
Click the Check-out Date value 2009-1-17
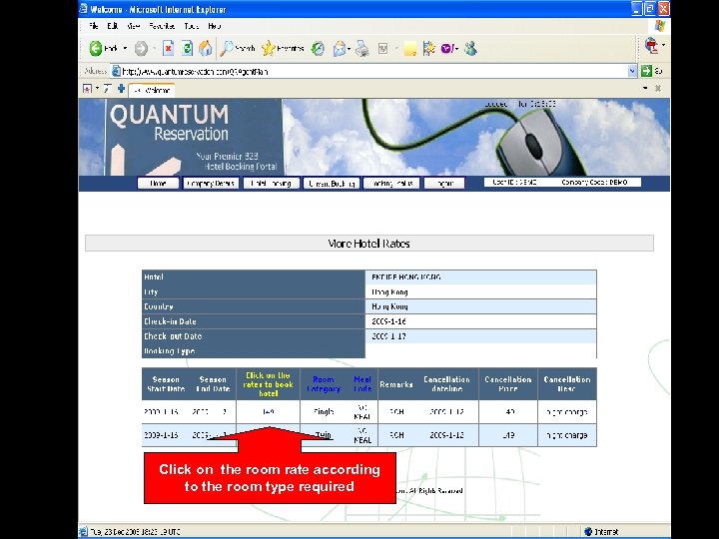coord(388,336)
